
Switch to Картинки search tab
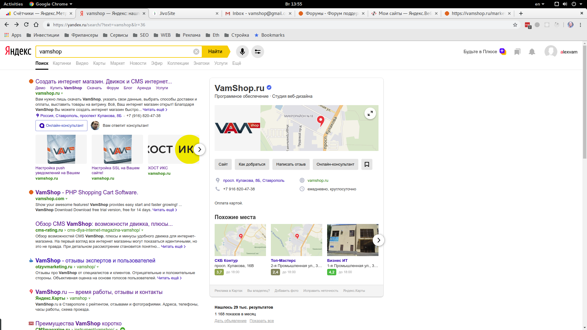pyautogui.click(x=62, y=63)
